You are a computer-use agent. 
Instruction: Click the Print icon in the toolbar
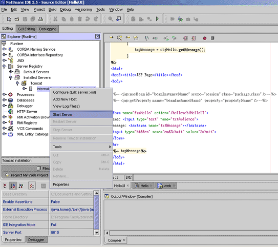[41, 19]
